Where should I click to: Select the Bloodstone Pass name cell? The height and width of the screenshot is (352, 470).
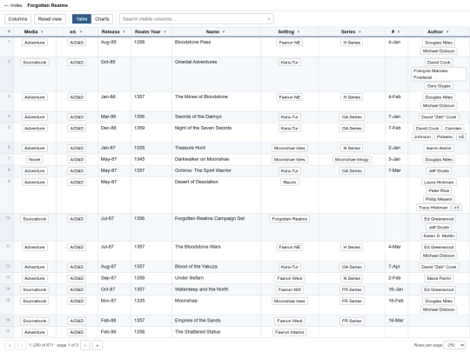click(216, 47)
